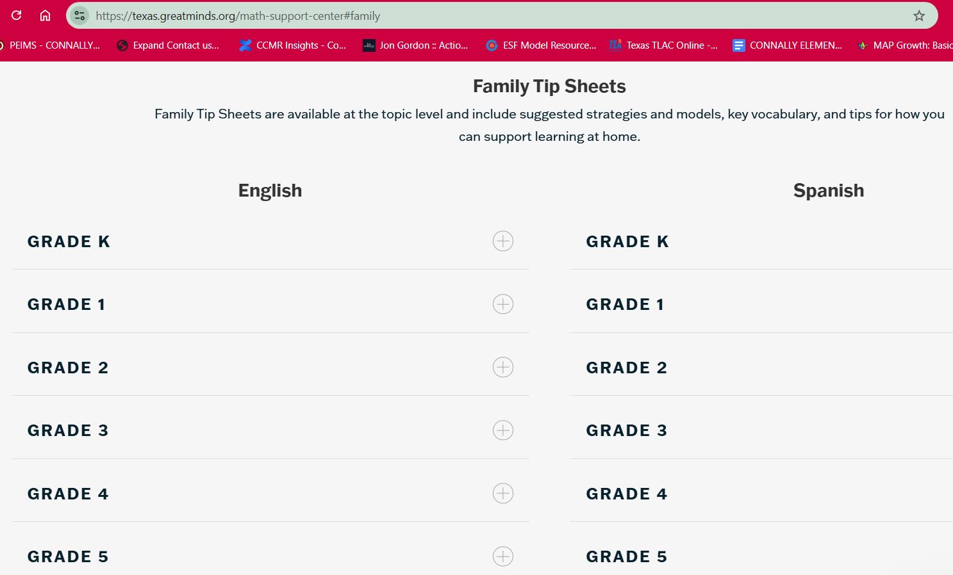Screen dimensions: 953x575
Task: Open the ESF Model Resource bookmark
Action: click(542, 45)
